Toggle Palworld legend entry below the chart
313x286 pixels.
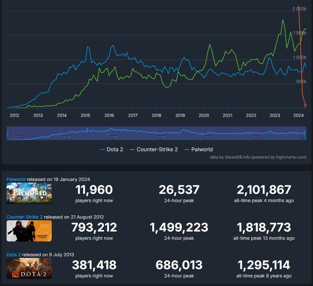tap(198, 150)
